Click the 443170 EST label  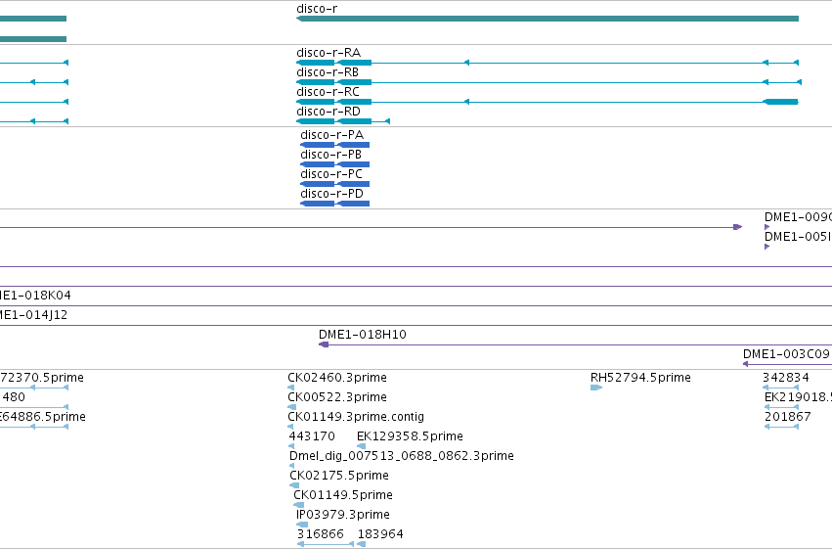312,436
